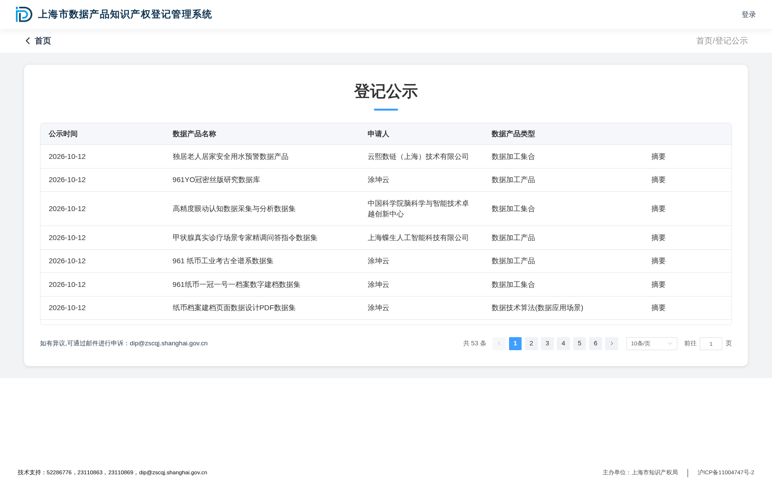Click the 数据产品名称 column header
The height and width of the screenshot is (483, 772).
(x=194, y=134)
